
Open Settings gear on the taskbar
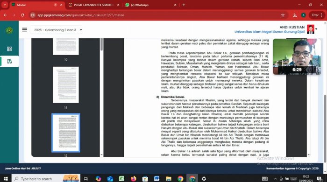[x=204, y=179]
